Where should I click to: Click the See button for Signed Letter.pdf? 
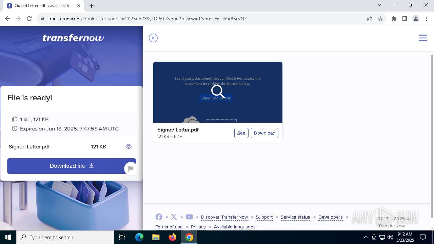click(241, 133)
